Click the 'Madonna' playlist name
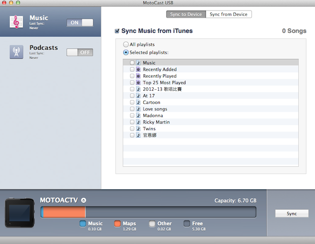The height and width of the screenshot is (244, 315). (153, 115)
